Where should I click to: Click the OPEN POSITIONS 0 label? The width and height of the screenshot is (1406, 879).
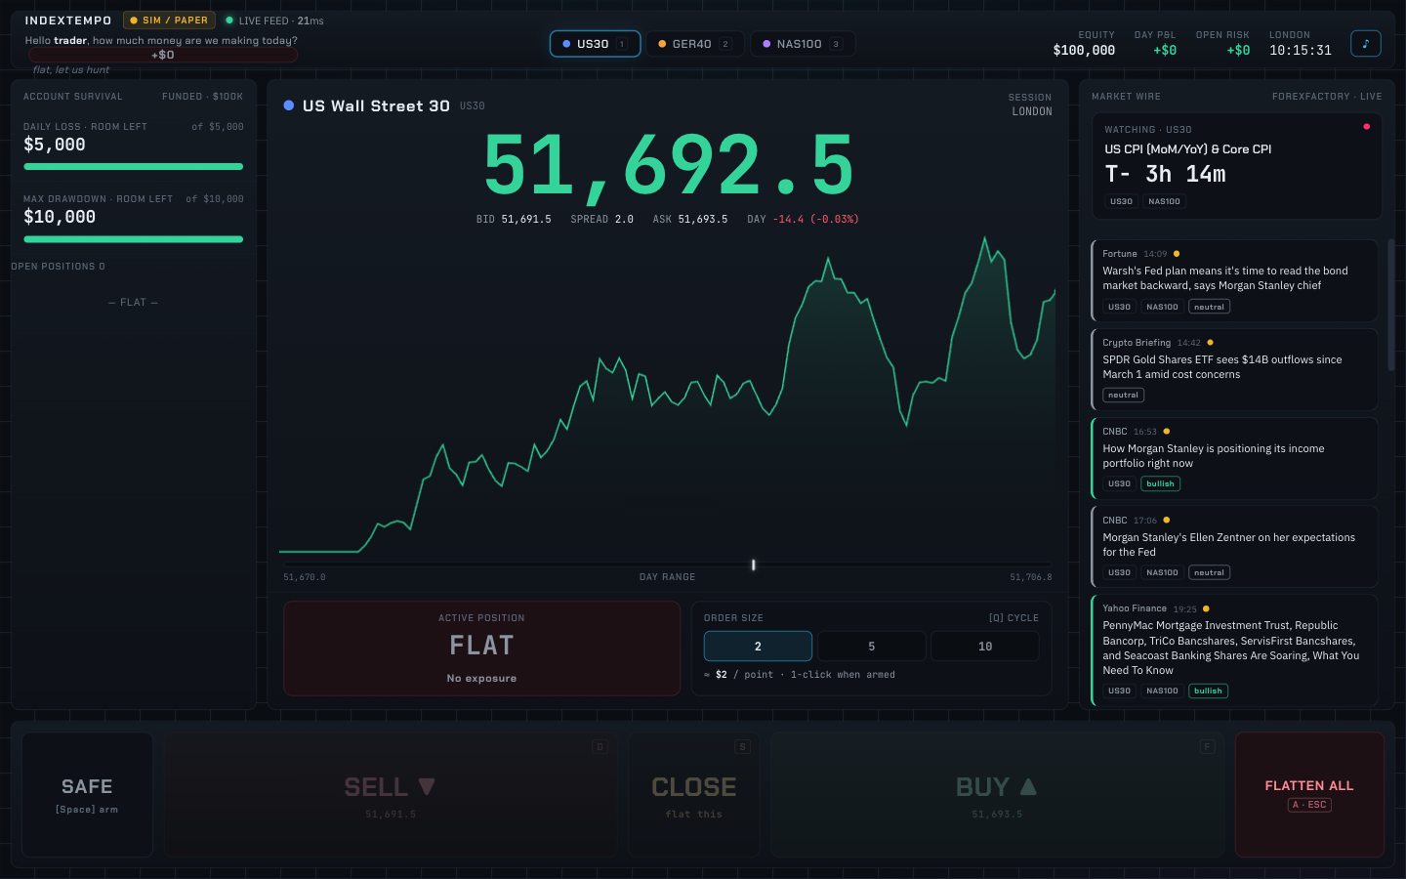click(x=58, y=267)
